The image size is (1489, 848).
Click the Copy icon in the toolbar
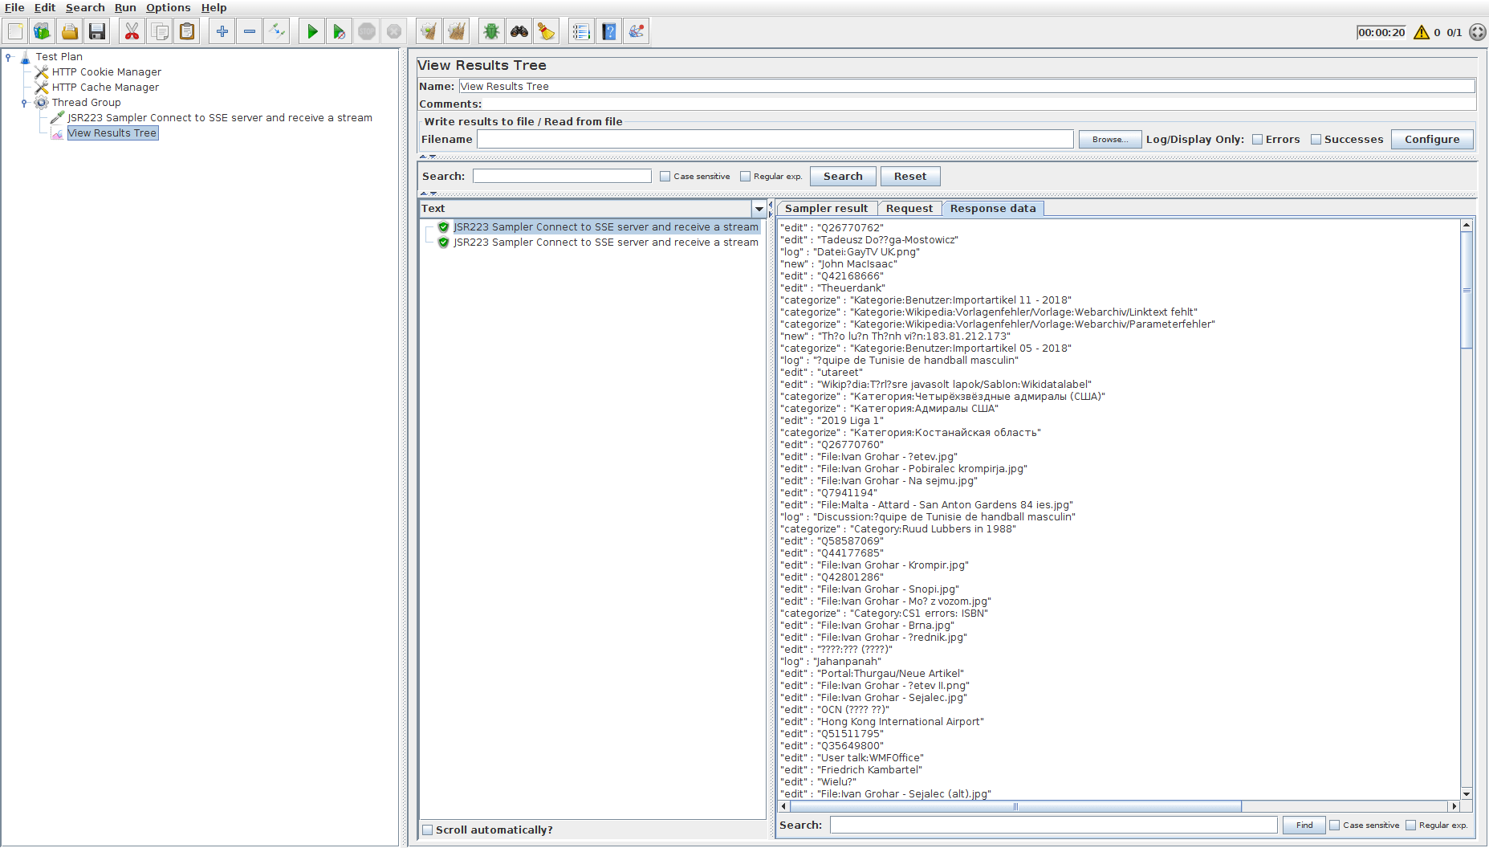(160, 31)
